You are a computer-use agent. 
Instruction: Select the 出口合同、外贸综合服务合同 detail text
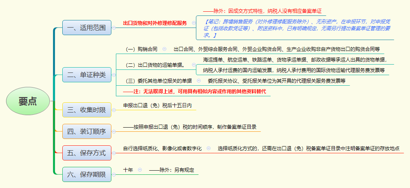click(277, 49)
